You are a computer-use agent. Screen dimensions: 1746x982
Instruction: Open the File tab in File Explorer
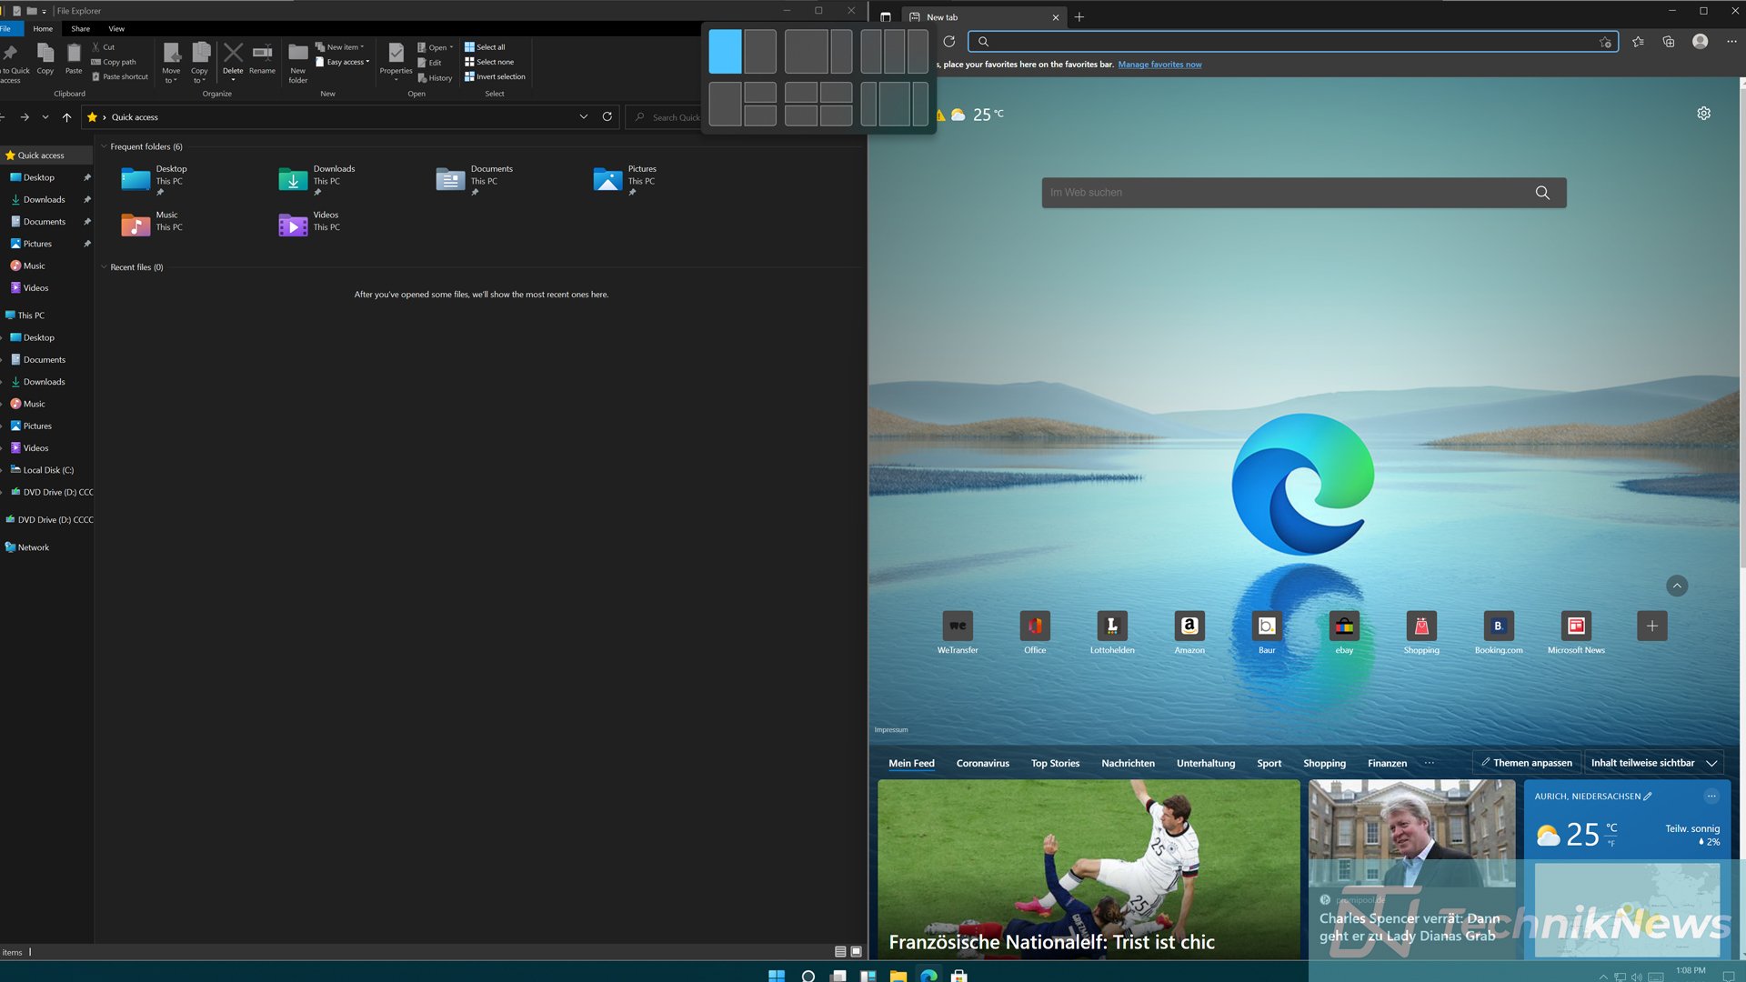(x=7, y=28)
